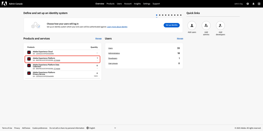263x131 pixels.
Task: Click the Adobe Experience Platform Data Collection icon
Action: [x=29, y=65]
